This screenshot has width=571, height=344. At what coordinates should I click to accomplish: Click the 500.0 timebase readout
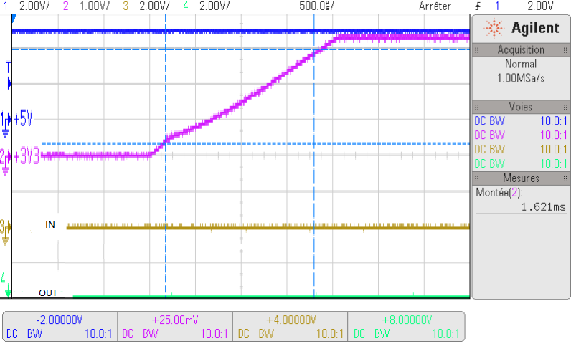tap(316, 6)
